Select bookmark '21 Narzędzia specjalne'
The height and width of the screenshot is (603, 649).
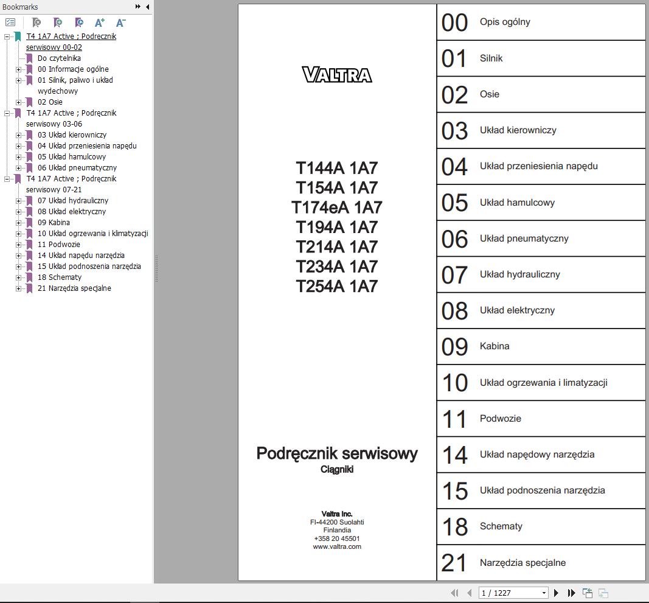(74, 288)
